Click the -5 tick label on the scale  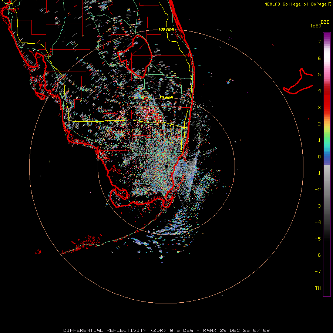tap(318, 239)
